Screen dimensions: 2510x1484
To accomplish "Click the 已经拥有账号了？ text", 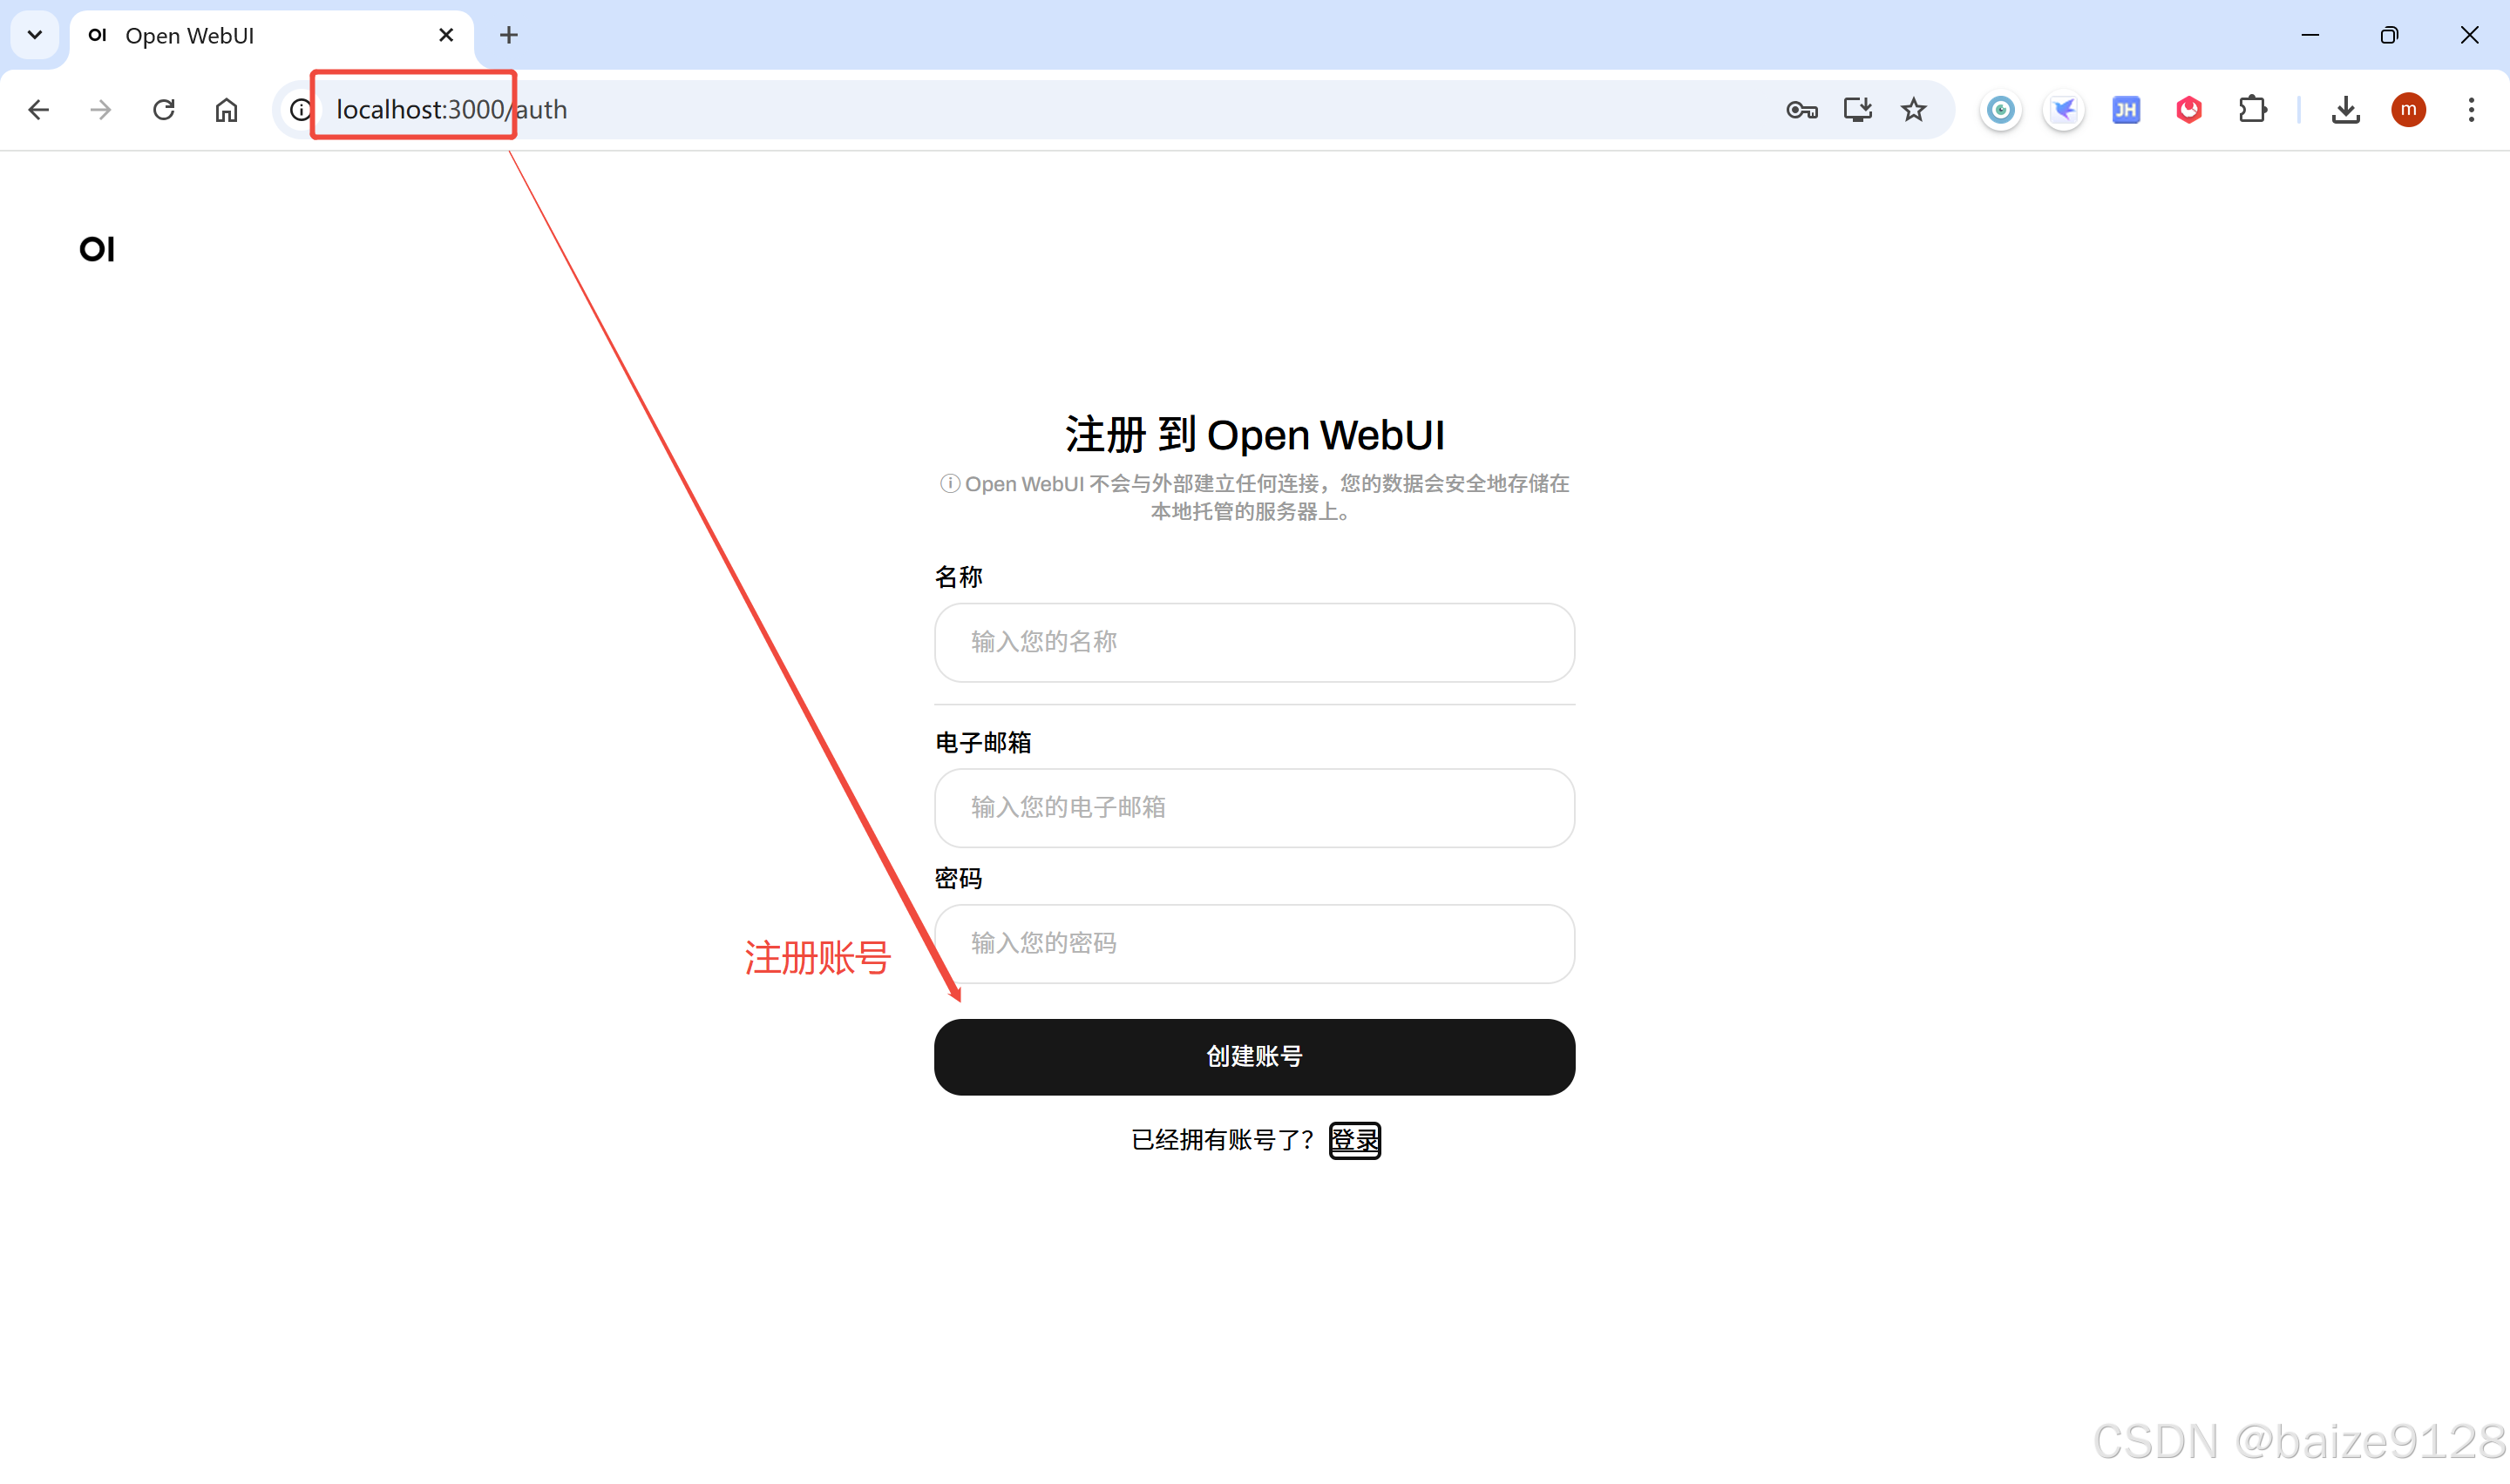I will 1222,1140.
